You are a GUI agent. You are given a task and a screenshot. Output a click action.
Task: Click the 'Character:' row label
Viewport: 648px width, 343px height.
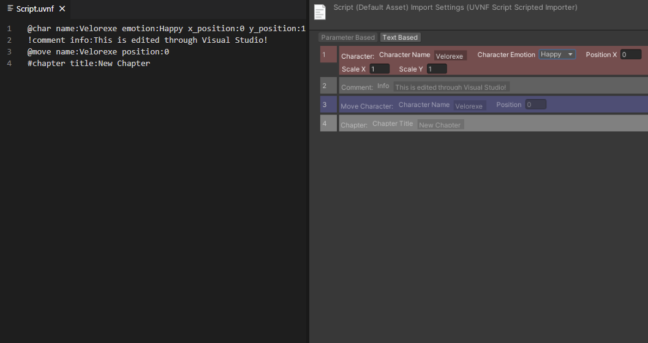tap(358, 56)
